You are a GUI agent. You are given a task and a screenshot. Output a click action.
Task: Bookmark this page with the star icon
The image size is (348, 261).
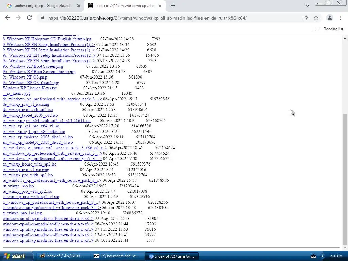pyautogui.click(x=316, y=18)
